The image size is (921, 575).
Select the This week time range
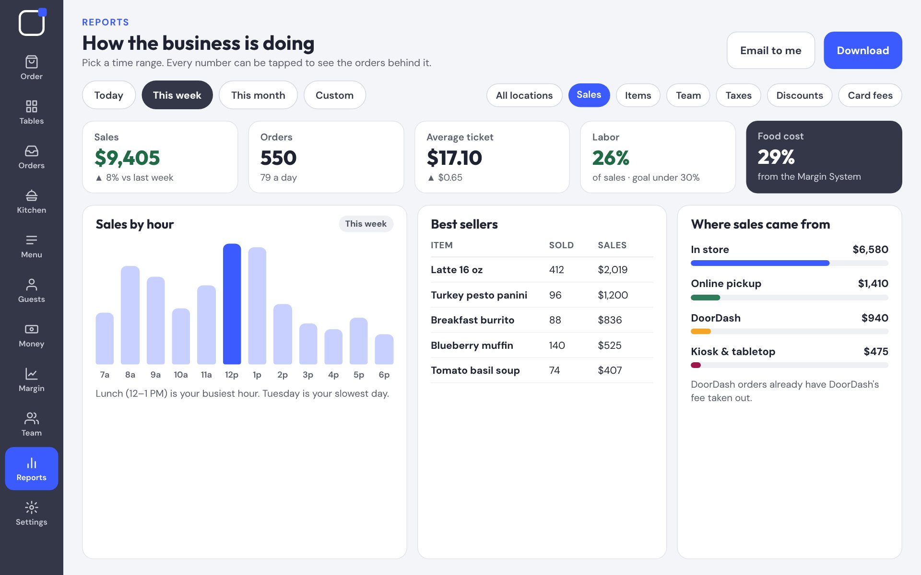(177, 95)
